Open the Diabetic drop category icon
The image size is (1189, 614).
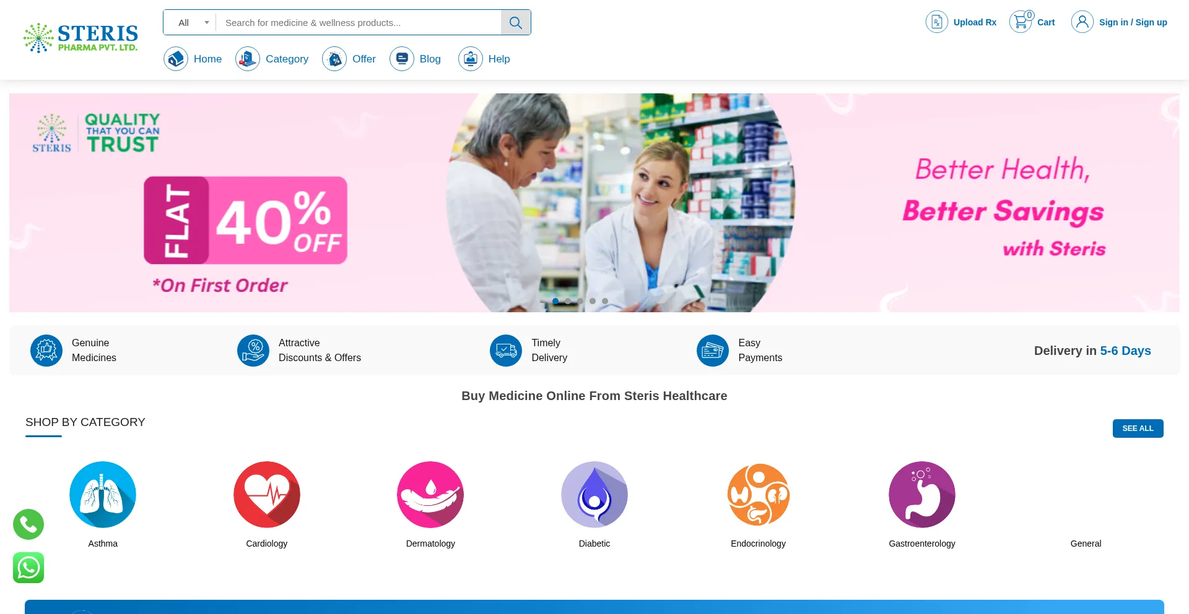pyautogui.click(x=594, y=495)
